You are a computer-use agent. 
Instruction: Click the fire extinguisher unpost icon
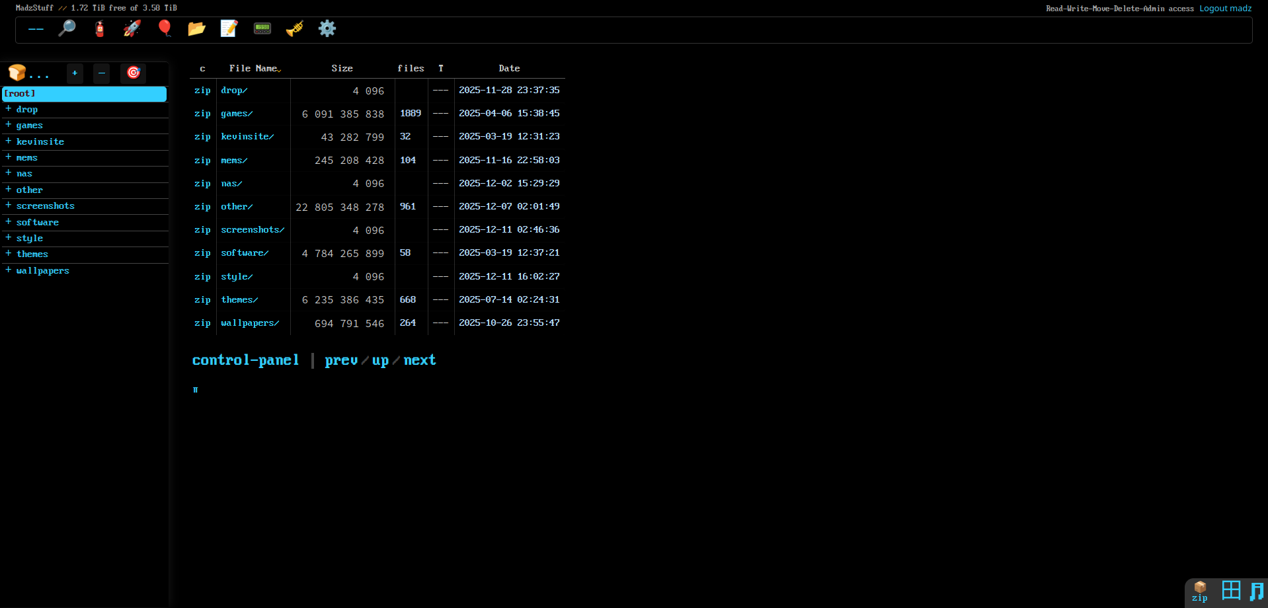[x=100, y=28]
